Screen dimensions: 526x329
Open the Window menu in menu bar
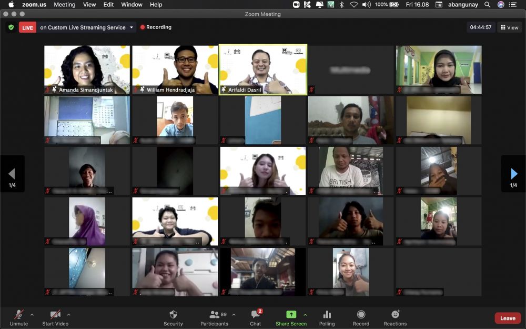tap(131, 4)
